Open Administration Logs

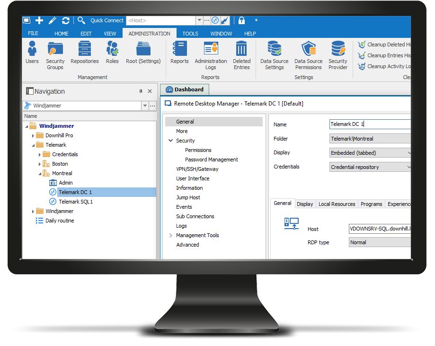pyautogui.click(x=211, y=55)
